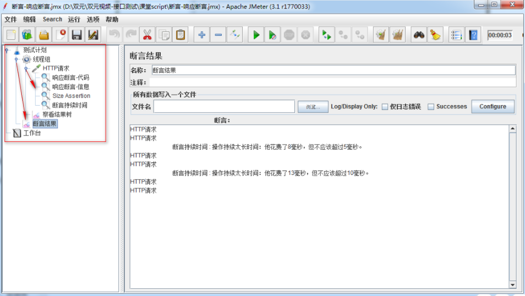Click the Shutdown test icon
This screenshot has height=296, width=525.
coord(305,35)
